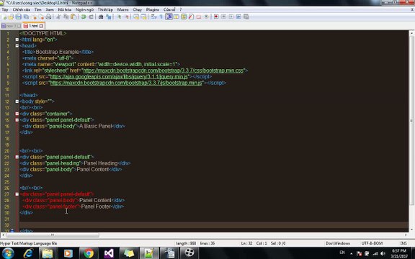Screen dimensions: 415x259
Task: Open the Thiết lập menu
Action: point(105,9)
